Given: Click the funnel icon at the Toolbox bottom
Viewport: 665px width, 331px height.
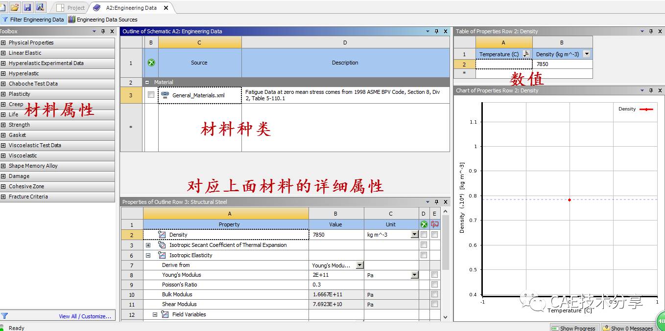Looking at the screenshot, I should (4, 316).
